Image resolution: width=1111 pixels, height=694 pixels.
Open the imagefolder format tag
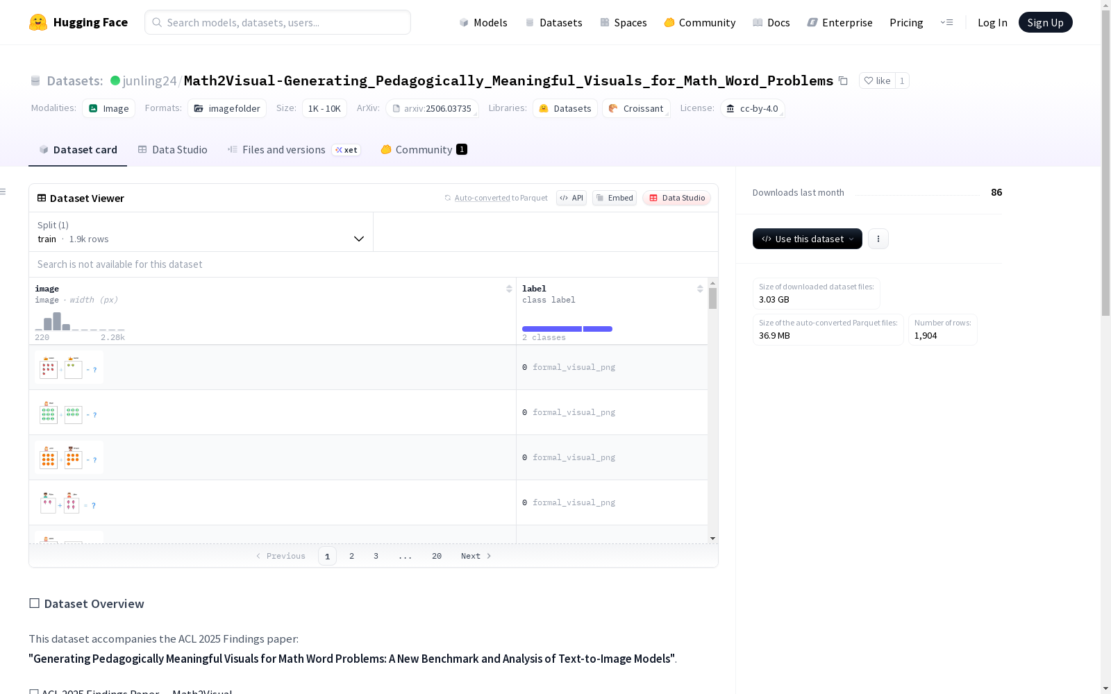(227, 108)
